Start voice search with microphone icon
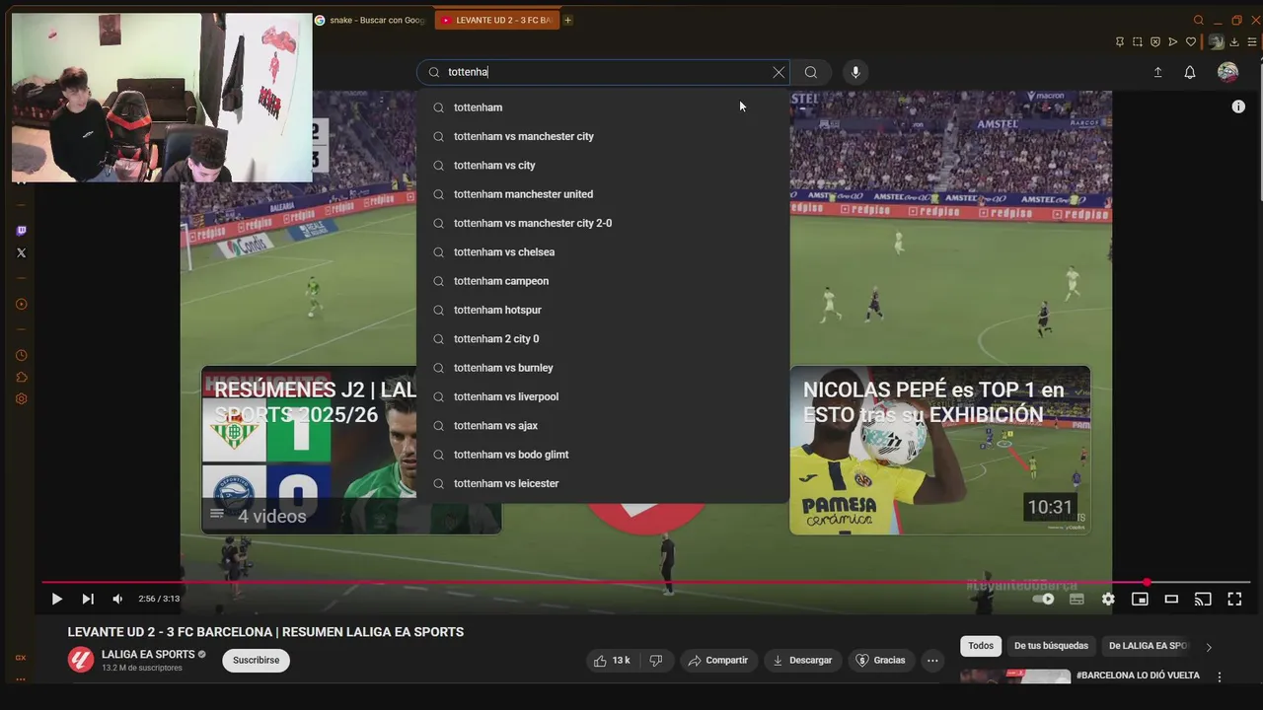 855,72
